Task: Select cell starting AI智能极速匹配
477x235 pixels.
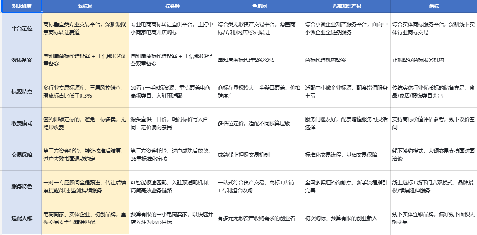Action: point(173,187)
